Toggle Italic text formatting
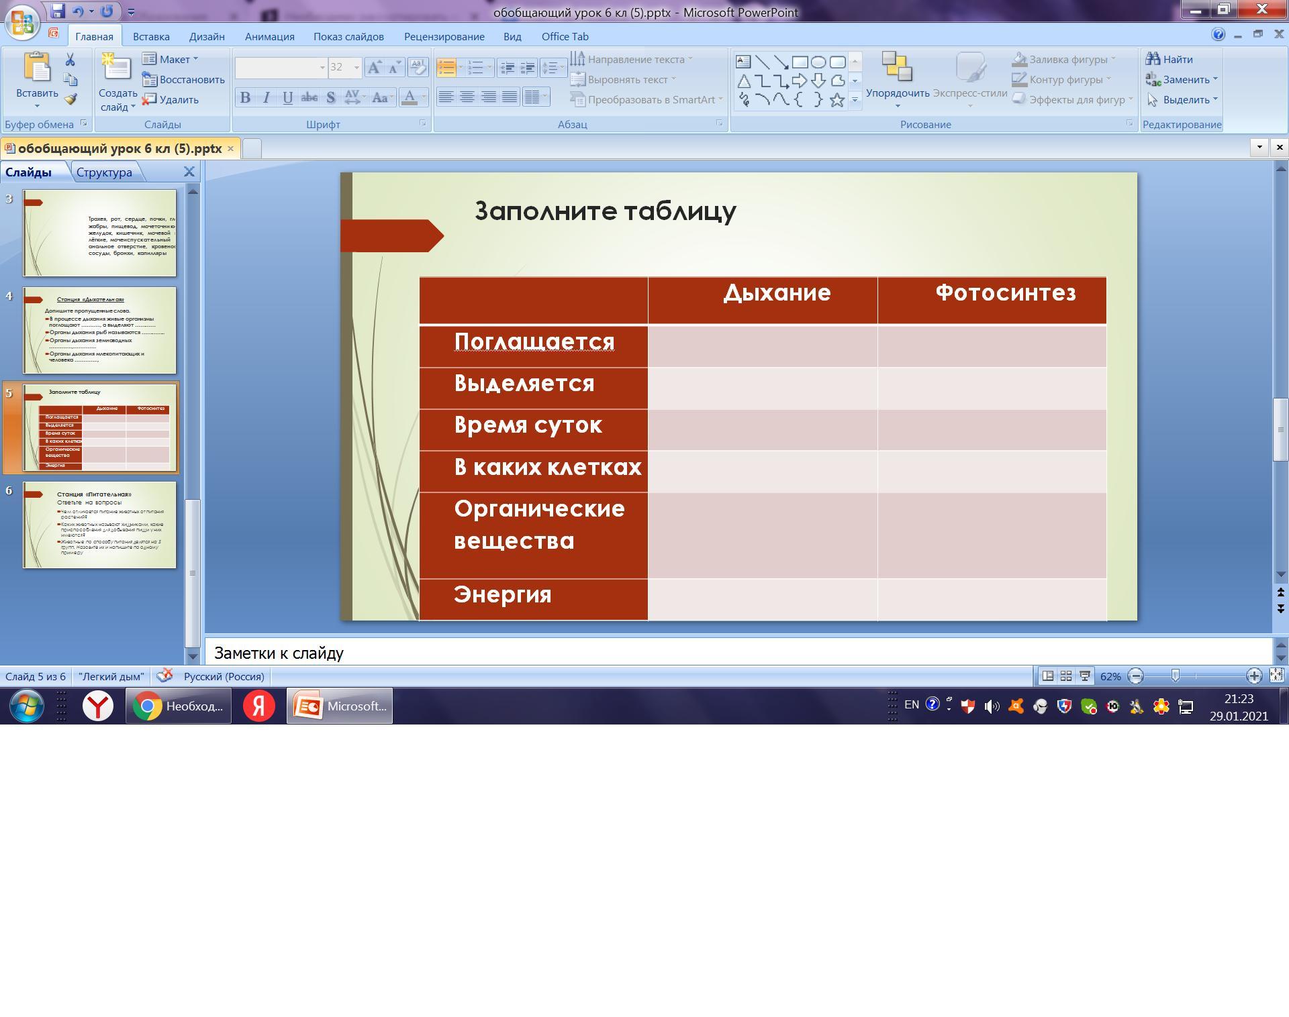The image size is (1289, 1017). coord(267,98)
